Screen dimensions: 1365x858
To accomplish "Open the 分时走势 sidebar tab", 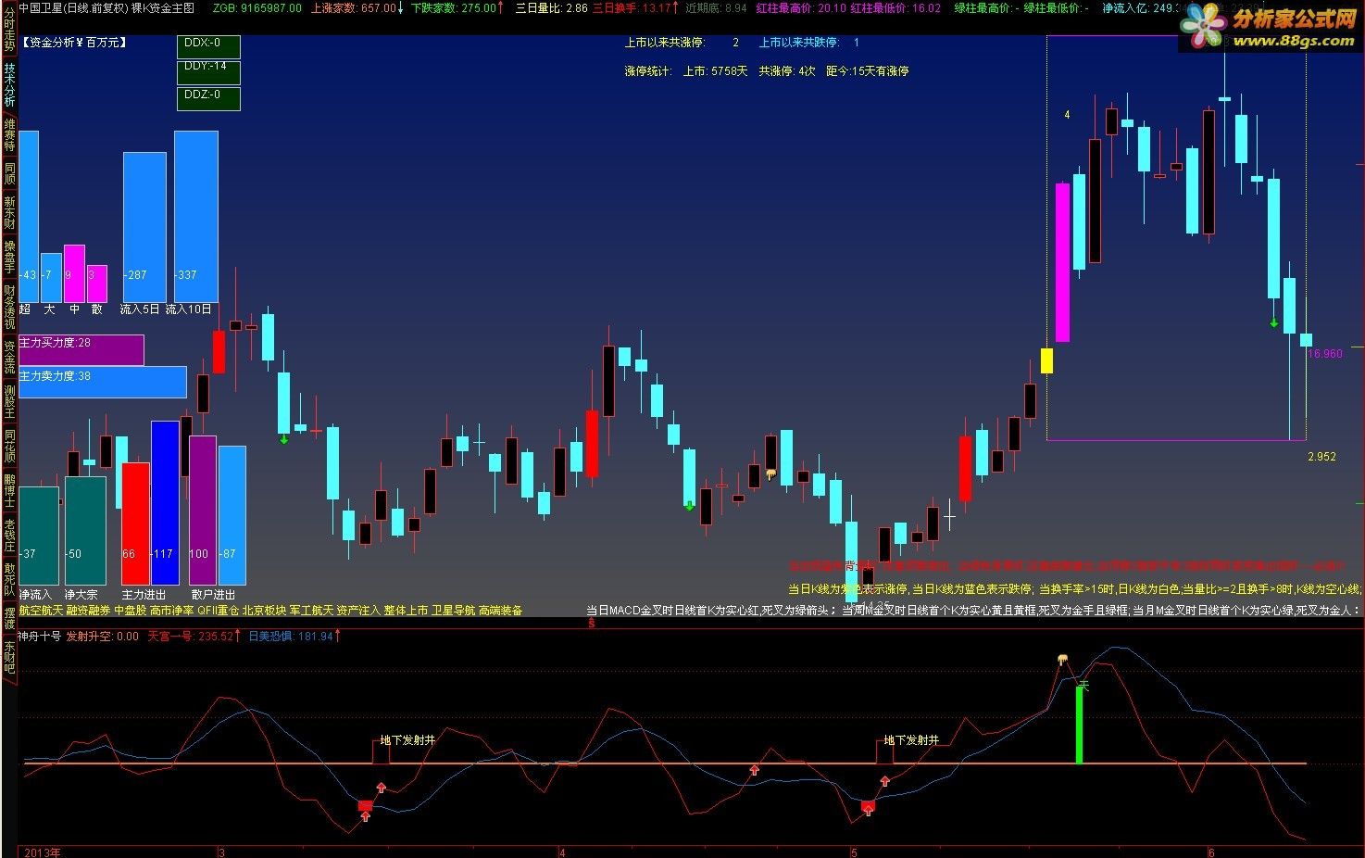I will click(9, 31).
